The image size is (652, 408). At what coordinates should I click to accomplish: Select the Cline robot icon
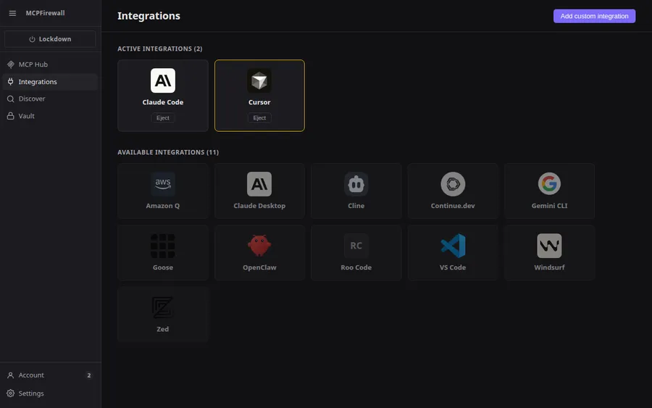coord(356,184)
